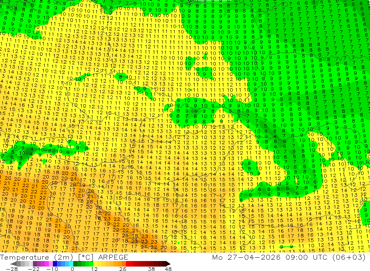Click the dark green swatch right of 0

[75, 264]
